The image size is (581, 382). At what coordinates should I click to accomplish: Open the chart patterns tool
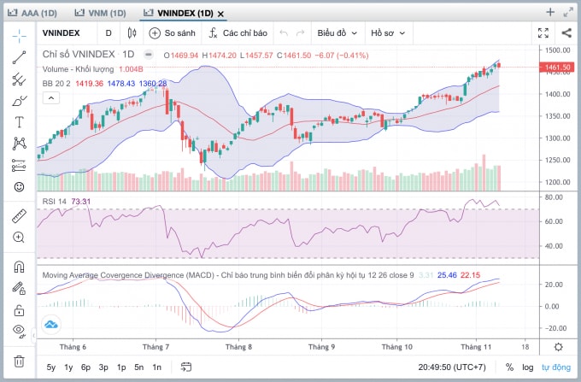point(20,144)
